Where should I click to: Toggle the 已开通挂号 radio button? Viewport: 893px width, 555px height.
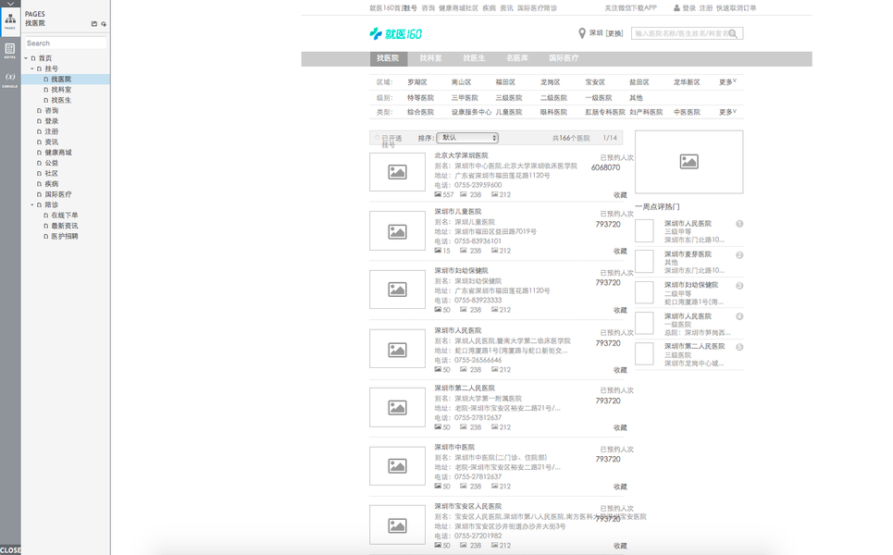[x=377, y=138]
